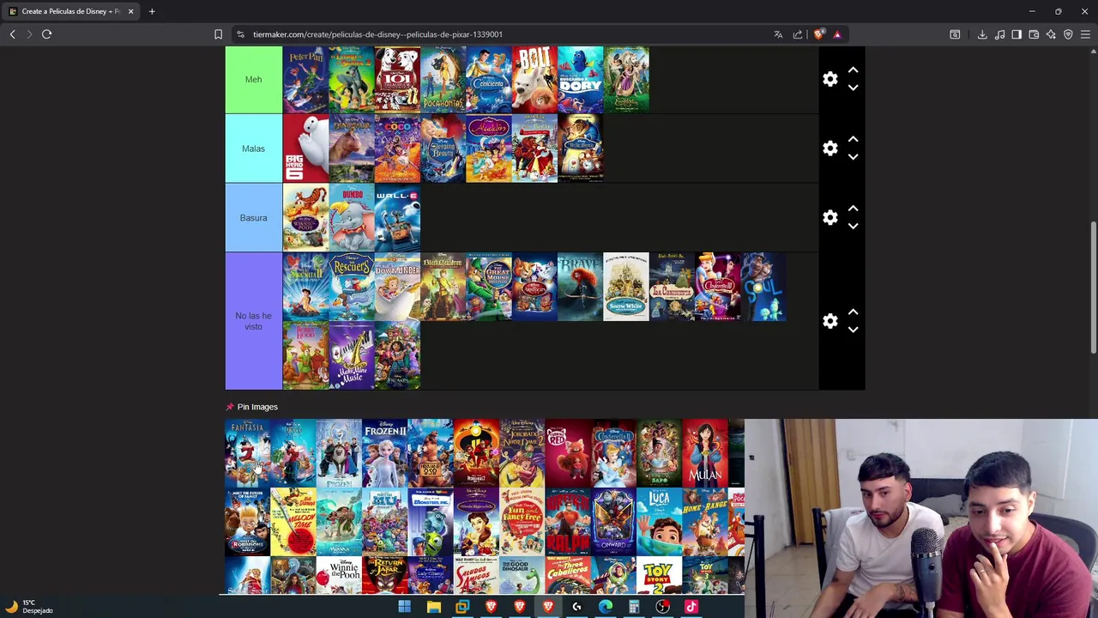Click the Pin Images link
The image size is (1098, 618).
257,407
